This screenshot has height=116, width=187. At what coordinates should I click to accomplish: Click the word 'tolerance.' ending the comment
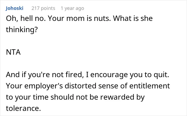click(24, 108)
